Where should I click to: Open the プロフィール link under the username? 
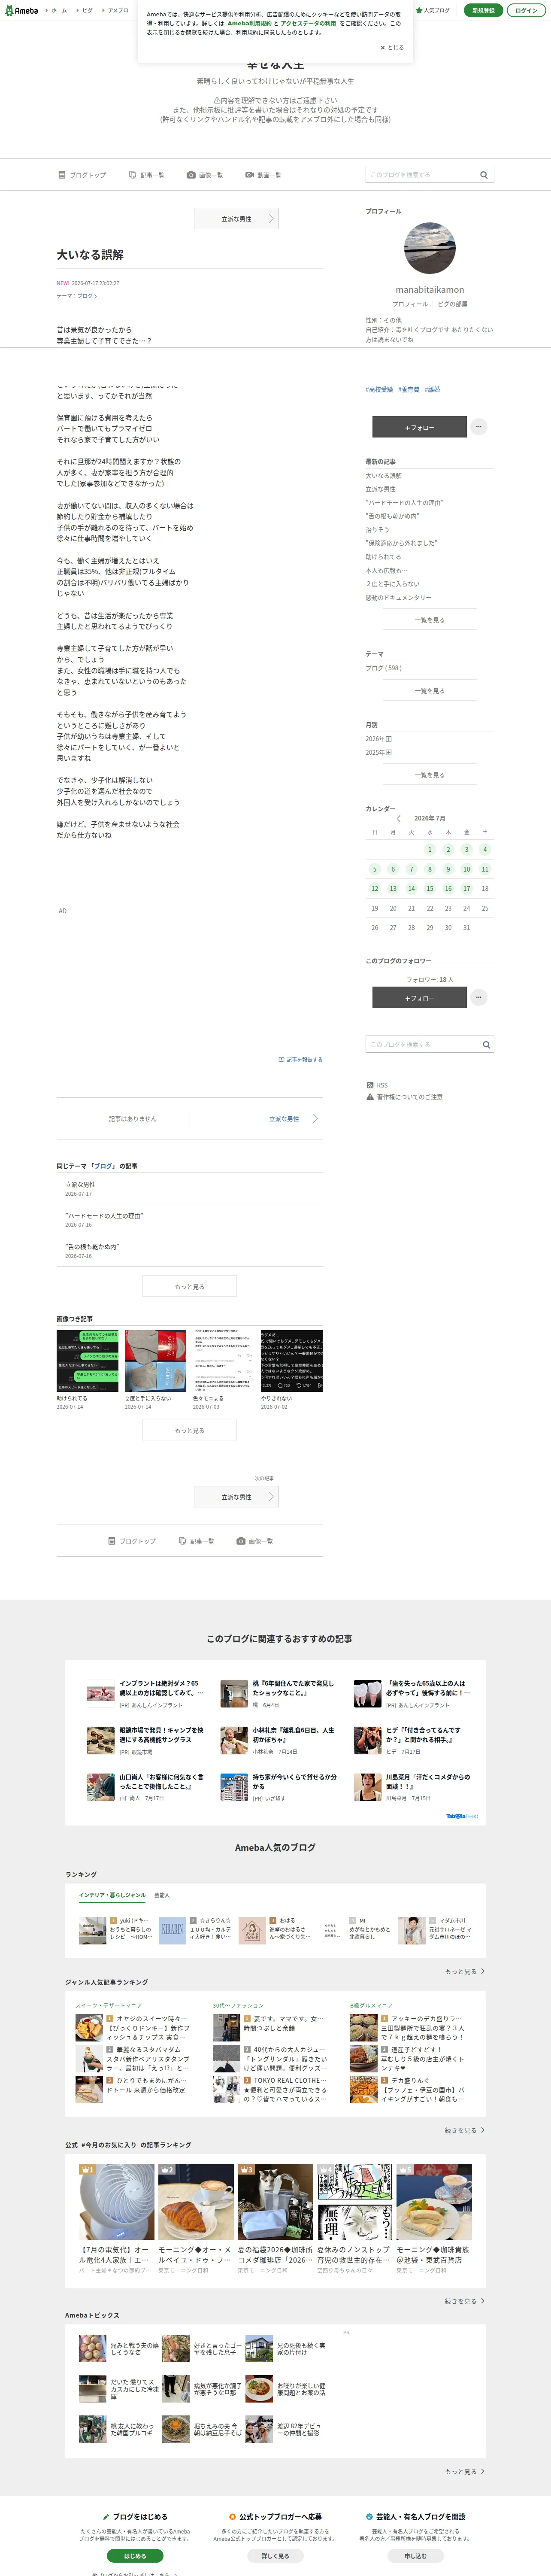coord(410,304)
